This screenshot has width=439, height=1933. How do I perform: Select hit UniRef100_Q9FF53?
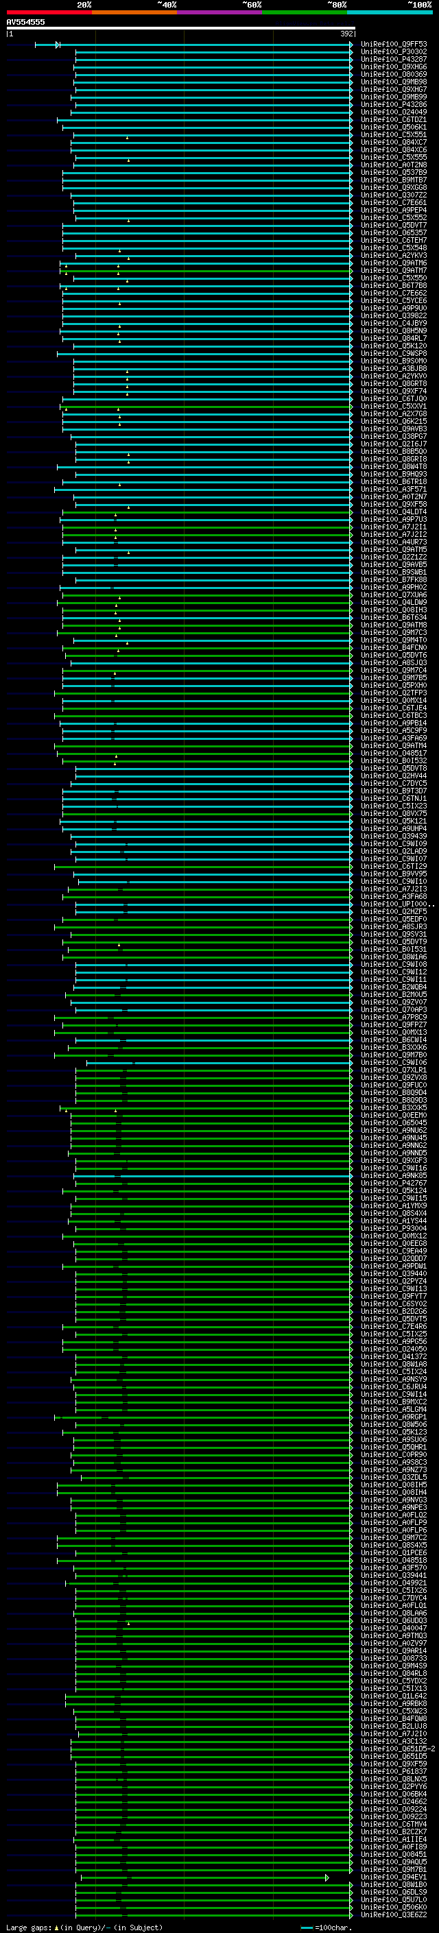point(394,45)
